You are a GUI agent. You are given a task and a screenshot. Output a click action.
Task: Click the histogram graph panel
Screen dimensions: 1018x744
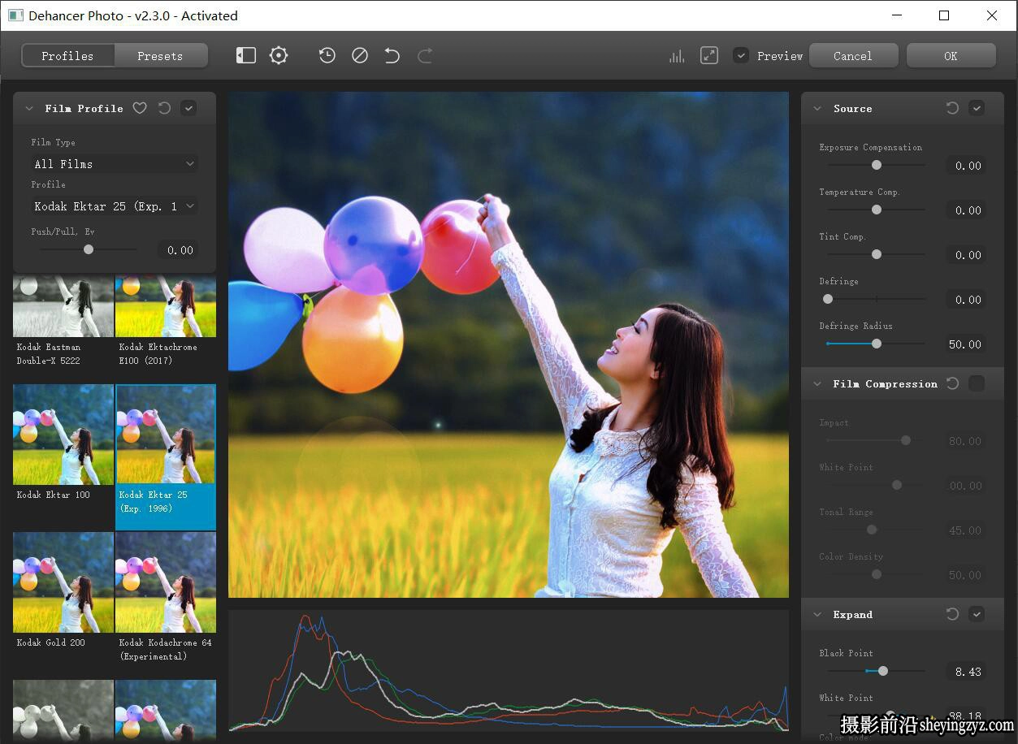pyautogui.click(x=509, y=671)
